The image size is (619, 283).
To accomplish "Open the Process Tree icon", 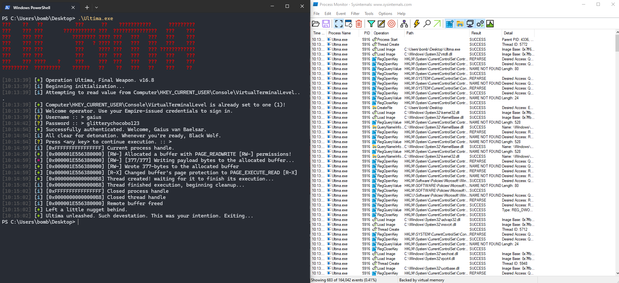I will (x=404, y=24).
